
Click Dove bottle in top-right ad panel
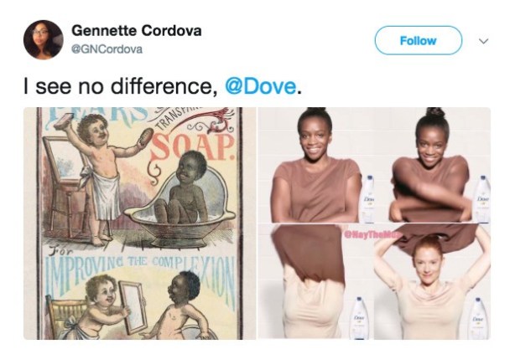pyautogui.click(x=481, y=199)
